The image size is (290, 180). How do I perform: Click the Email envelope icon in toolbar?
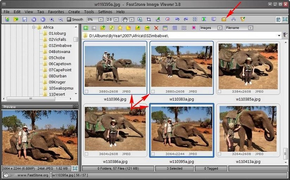click(224, 19)
